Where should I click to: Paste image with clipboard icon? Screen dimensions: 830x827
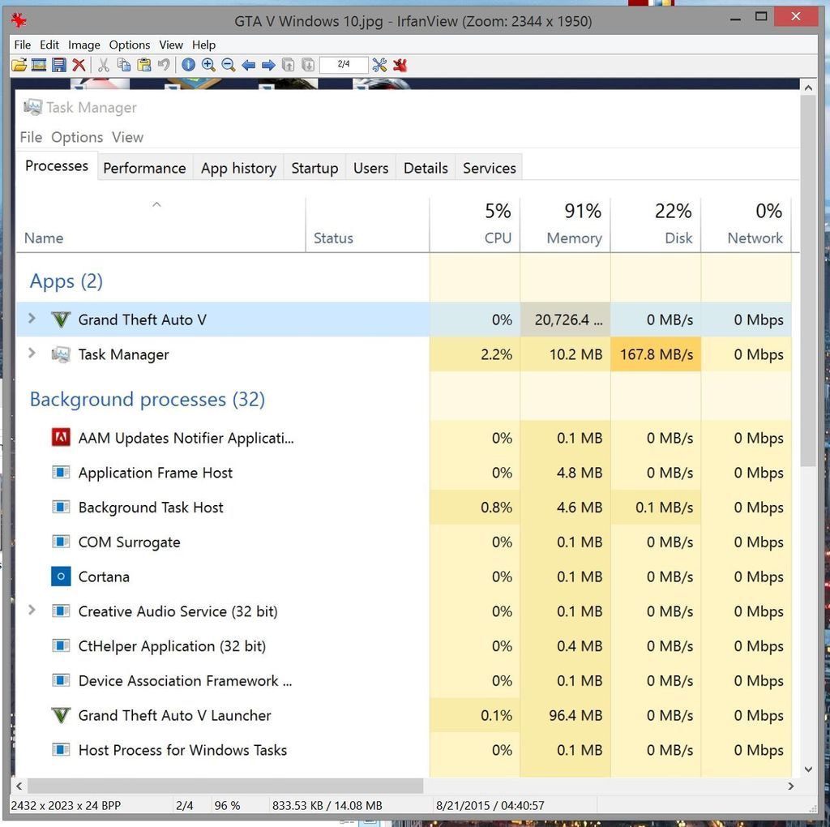coord(144,65)
